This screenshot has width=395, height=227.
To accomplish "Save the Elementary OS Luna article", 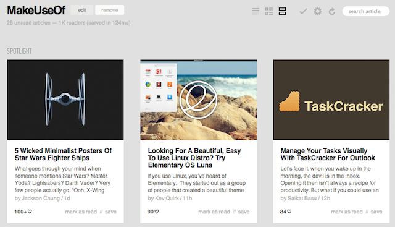I will point(244,212).
